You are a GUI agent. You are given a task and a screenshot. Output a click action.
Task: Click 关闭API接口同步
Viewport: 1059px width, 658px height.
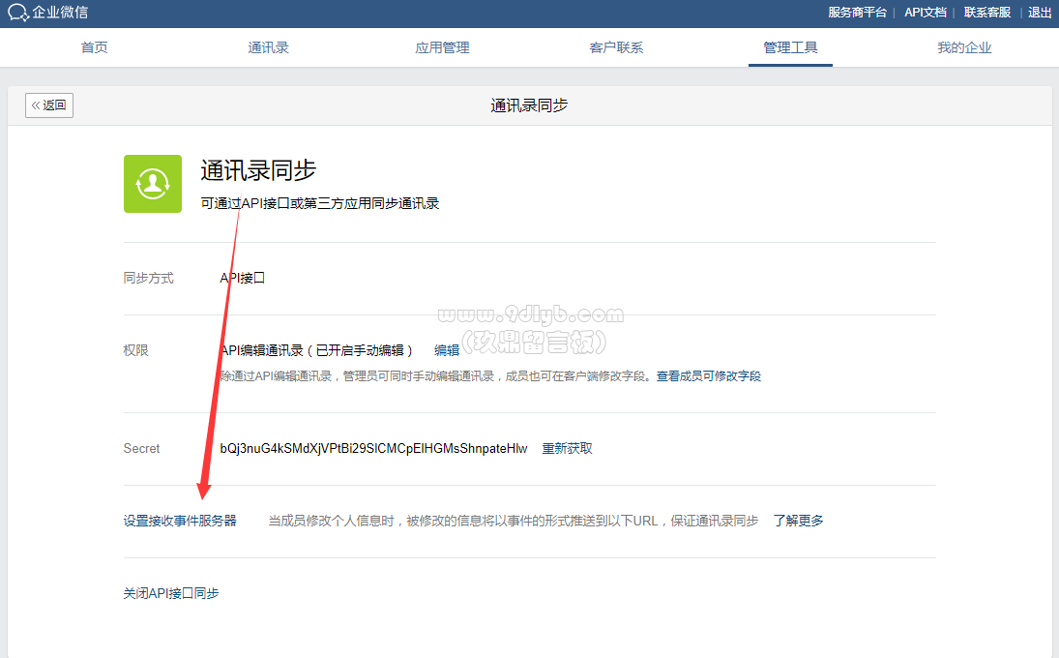(171, 593)
